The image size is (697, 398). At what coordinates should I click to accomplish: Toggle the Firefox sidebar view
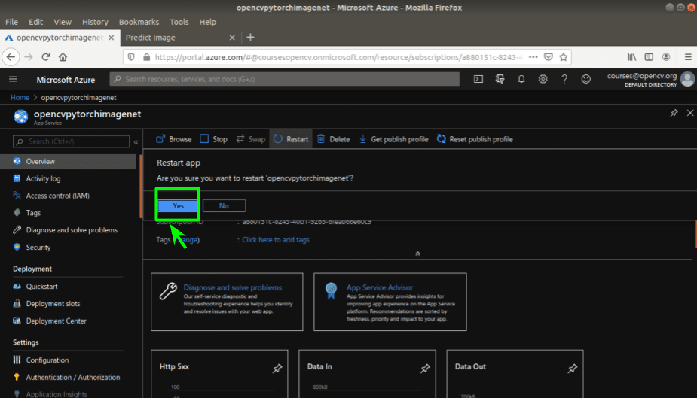point(649,56)
